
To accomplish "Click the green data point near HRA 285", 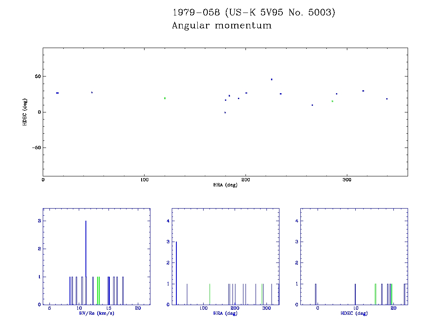I will click(332, 101).
